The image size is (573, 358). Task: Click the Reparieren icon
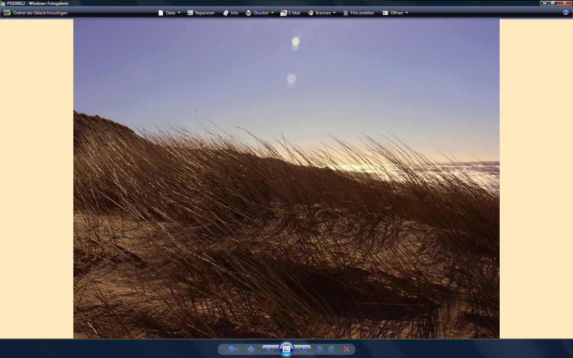[190, 13]
